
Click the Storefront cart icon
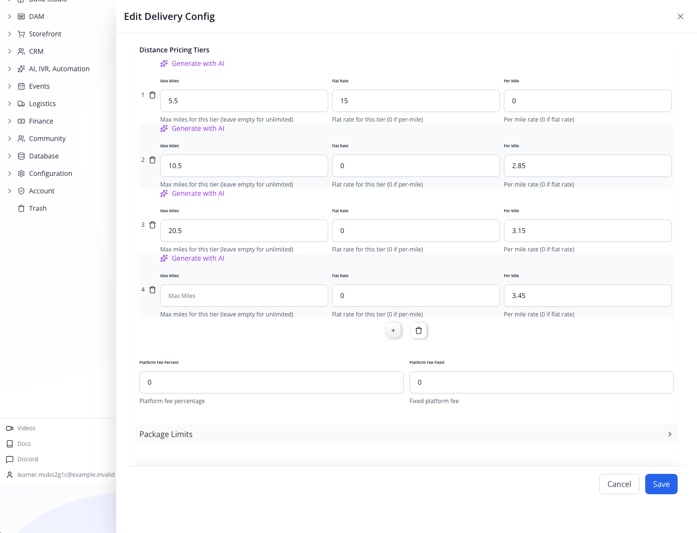coord(21,34)
